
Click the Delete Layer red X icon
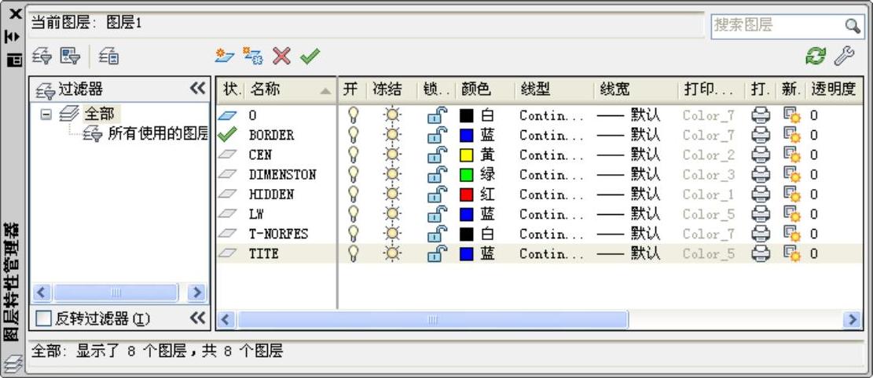point(281,56)
